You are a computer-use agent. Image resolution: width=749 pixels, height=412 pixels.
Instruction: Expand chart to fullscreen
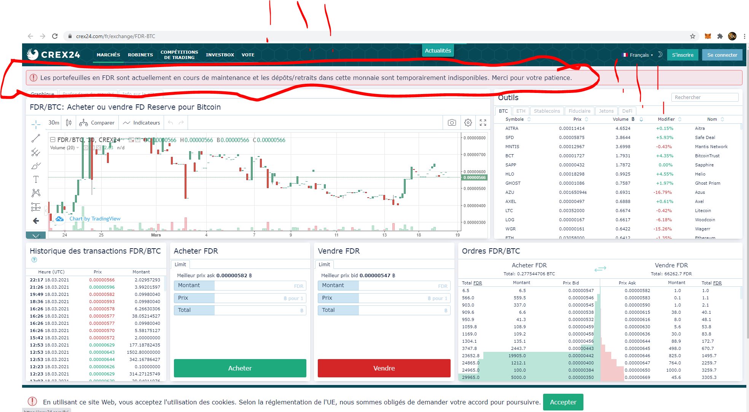483,123
